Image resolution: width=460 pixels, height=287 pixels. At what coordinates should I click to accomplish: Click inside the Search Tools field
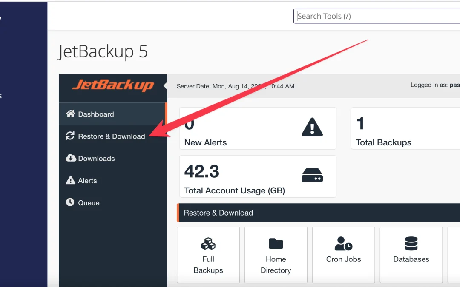(375, 16)
